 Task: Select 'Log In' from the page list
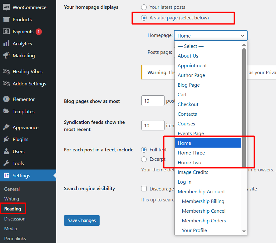point(208,182)
